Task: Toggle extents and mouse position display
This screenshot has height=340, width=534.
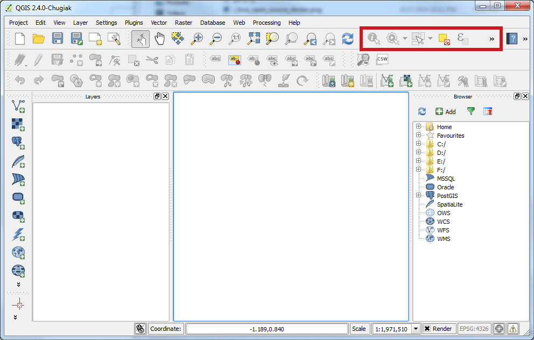Action: [x=140, y=329]
